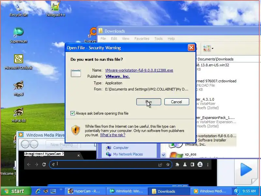Open the Help menu in Downloads

[171, 39]
